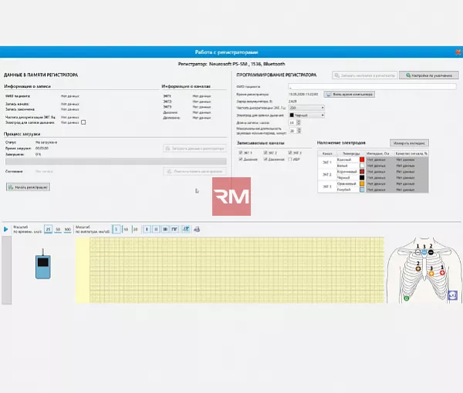
Task: Click the black electrode 2 marker on torso
Action: 431,253
